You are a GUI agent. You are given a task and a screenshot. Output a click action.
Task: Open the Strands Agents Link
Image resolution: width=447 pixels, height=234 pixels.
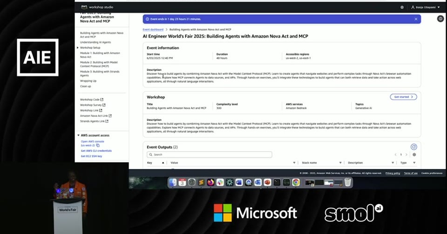(x=94, y=121)
